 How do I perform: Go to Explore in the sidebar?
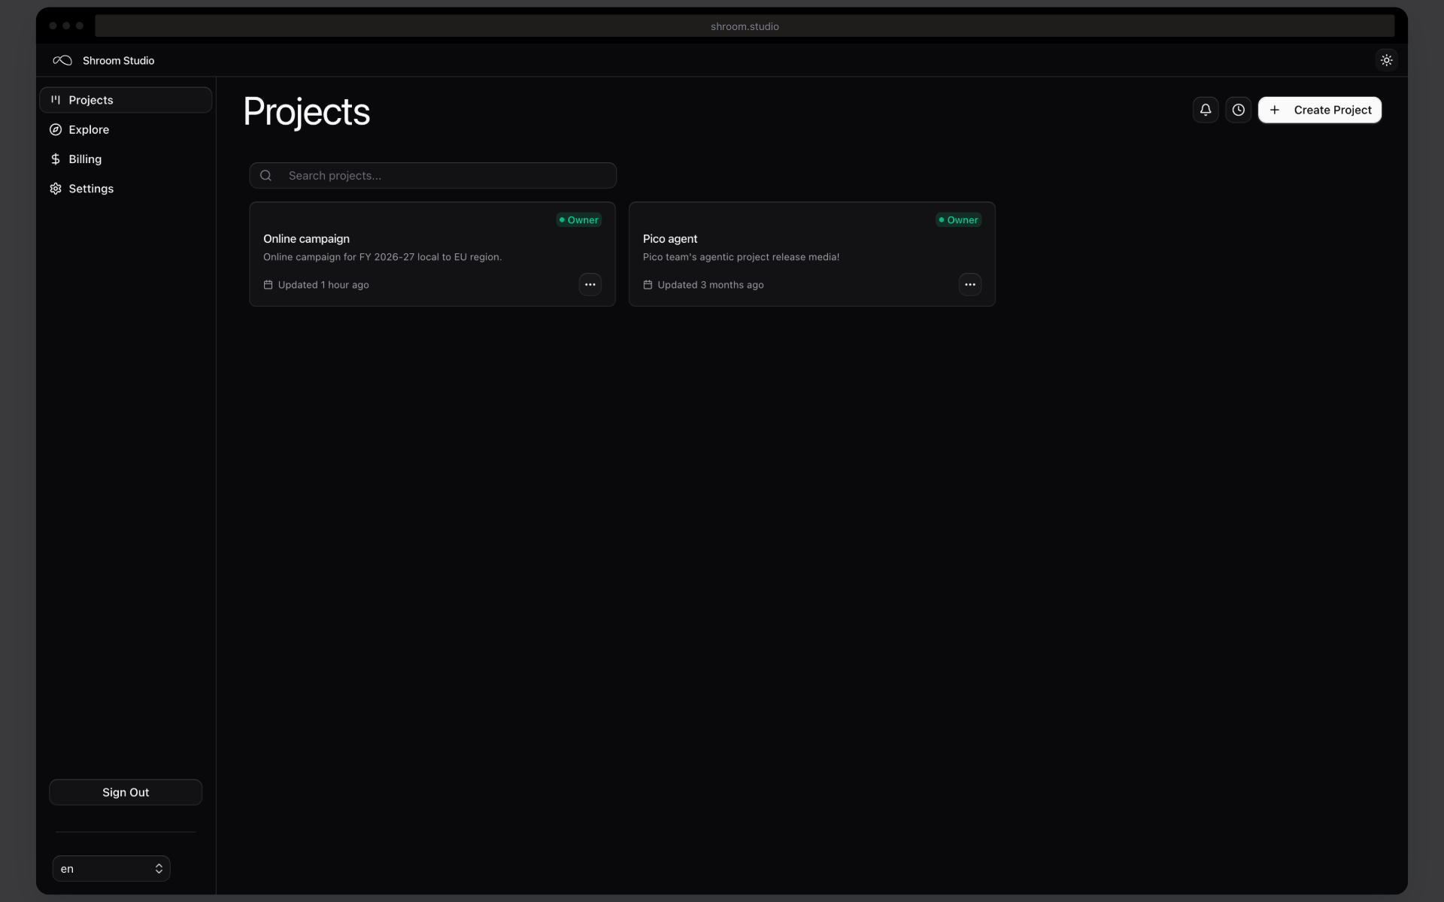pos(126,129)
